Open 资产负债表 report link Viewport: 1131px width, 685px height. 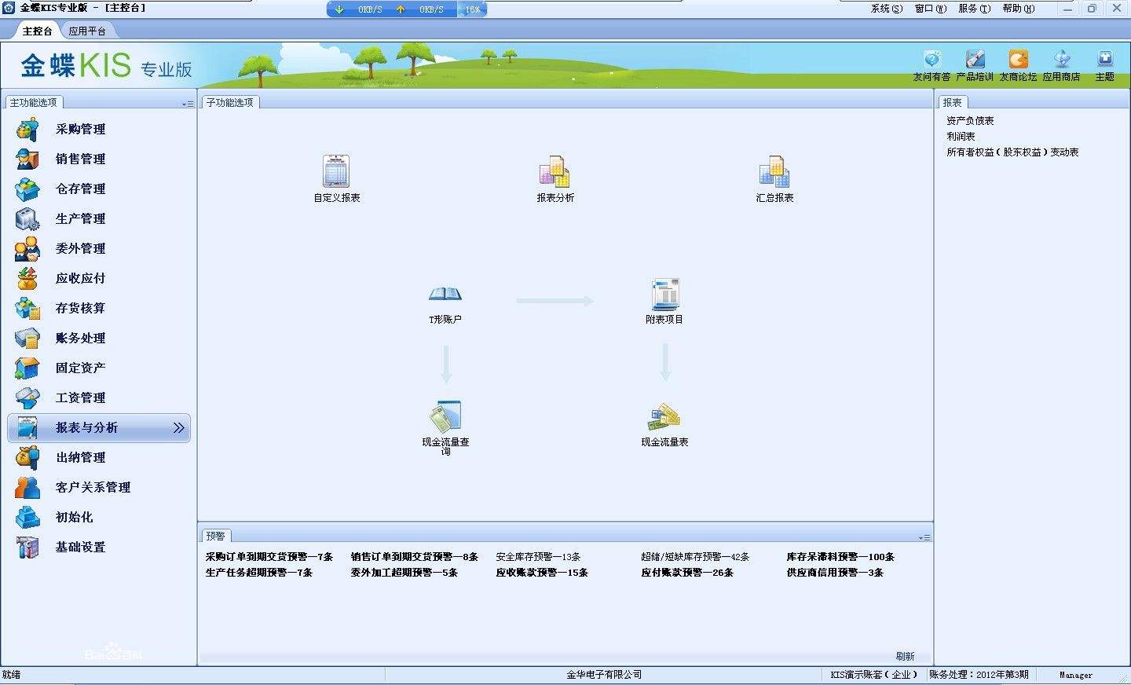970,121
